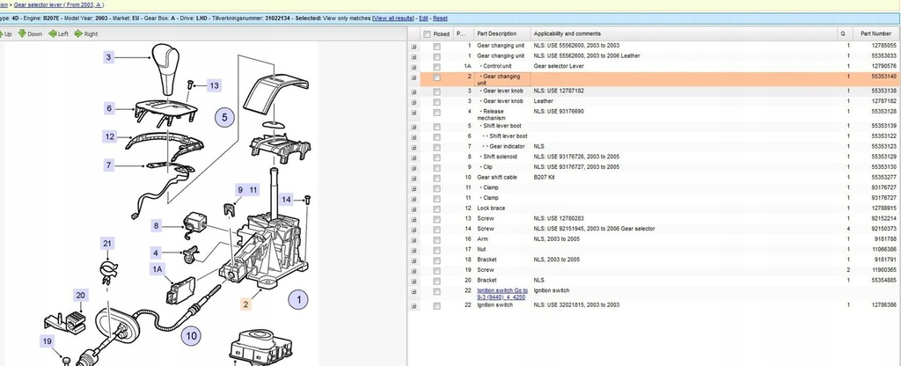Image resolution: width=901 pixels, height=366 pixels.
Task: Expand the Release mechanism row 55353128
Action: pyautogui.click(x=414, y=113)
